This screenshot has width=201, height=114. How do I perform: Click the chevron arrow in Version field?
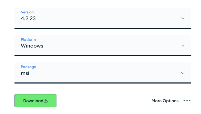(183, 18)
